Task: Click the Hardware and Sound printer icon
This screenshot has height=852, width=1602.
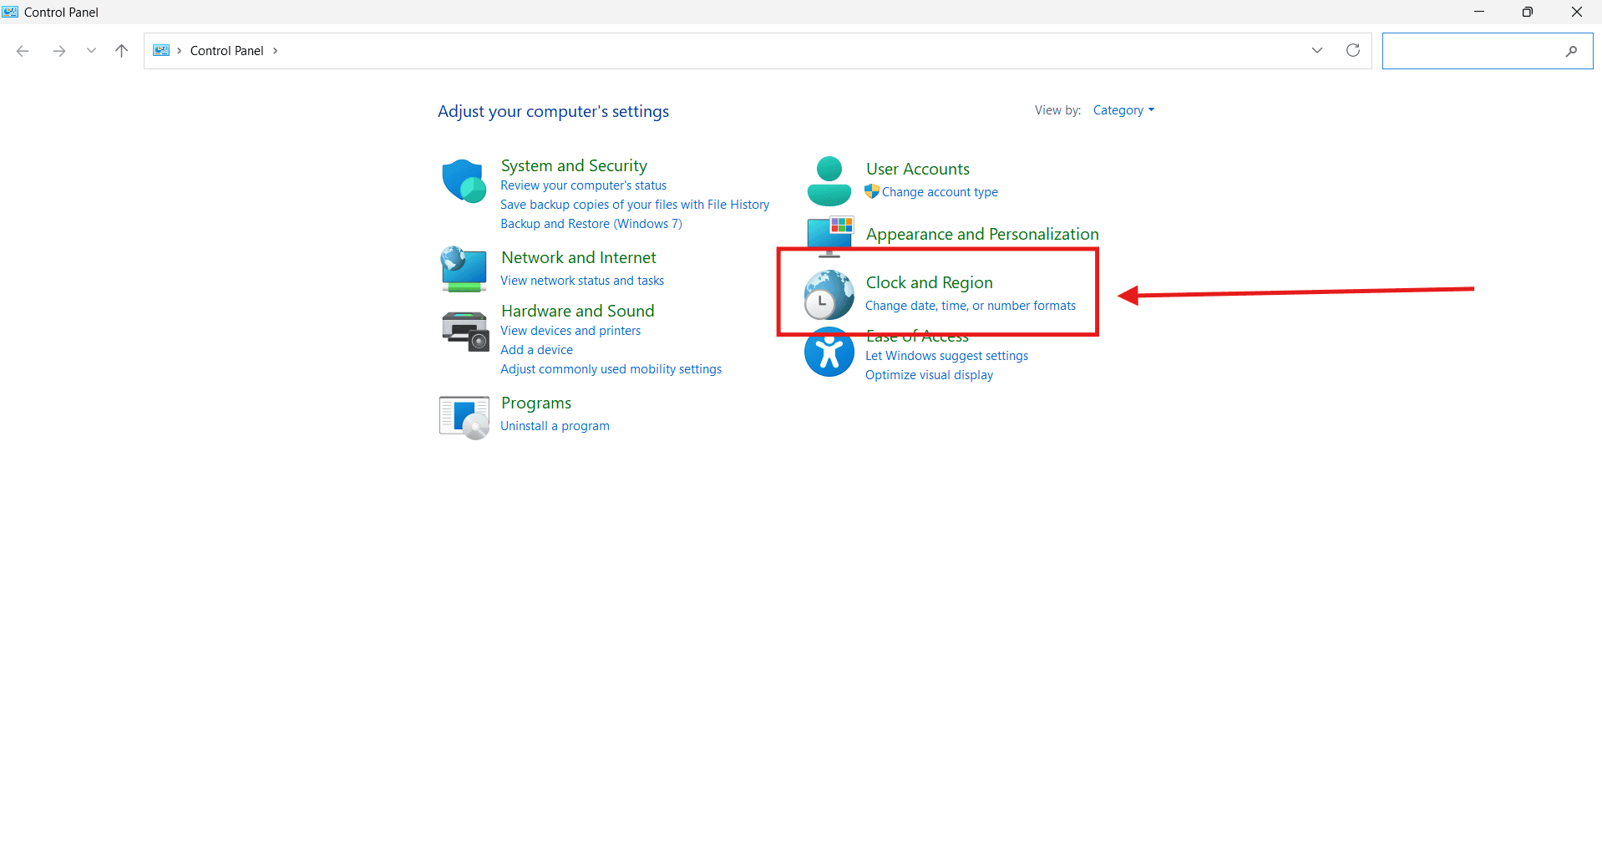Action: [x=464, y=331]
